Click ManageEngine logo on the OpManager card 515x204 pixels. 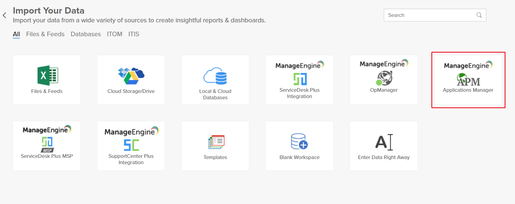click(384, 64)
